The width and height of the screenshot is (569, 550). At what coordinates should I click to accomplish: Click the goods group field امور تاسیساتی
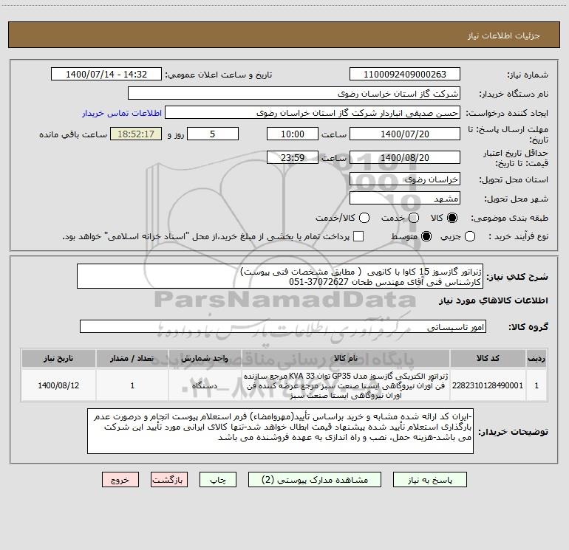pos(283,326)
